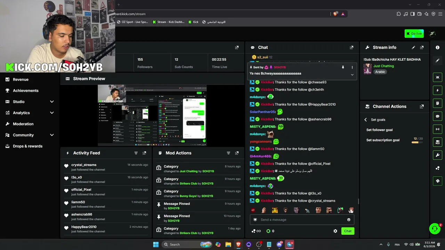Switch to OZ Sport browser tab
445x250 pixels.
pyautogui.click(x=132, y=22)
